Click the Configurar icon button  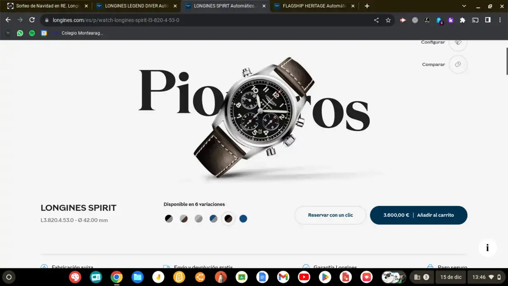(458, 43)
